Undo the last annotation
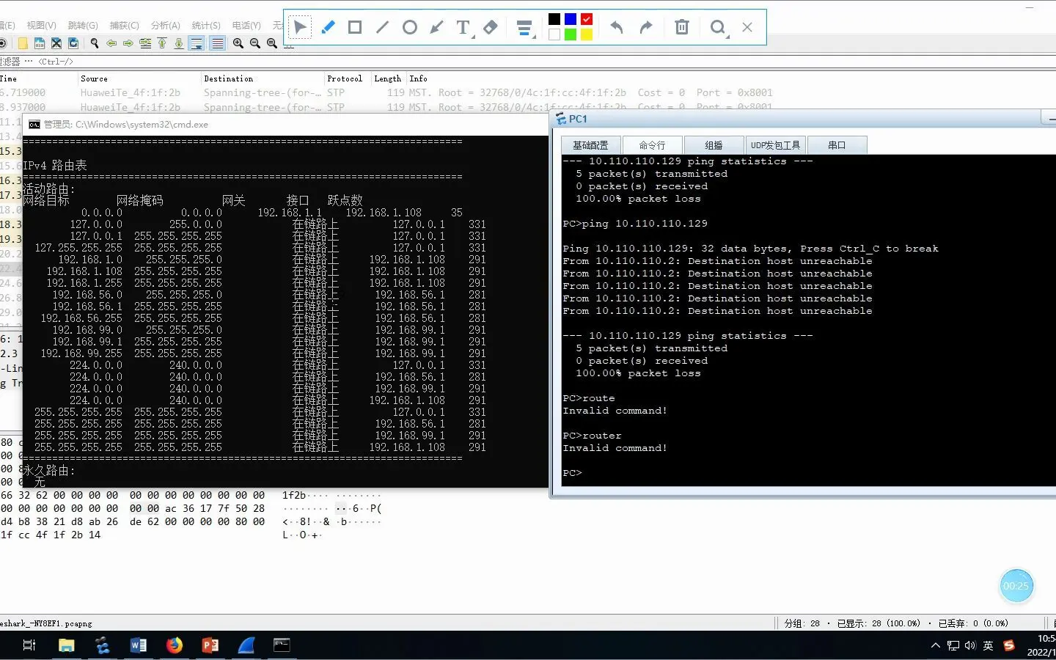 tap(617, 27)
